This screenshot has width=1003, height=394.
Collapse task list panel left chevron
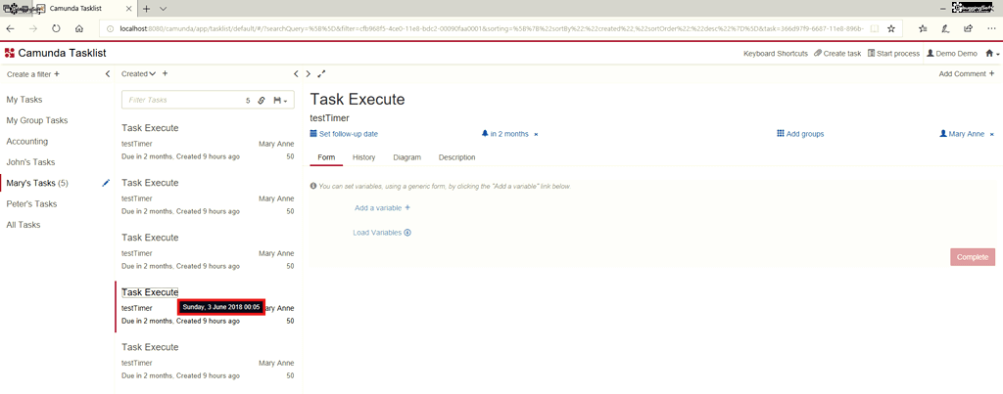click(296, 74)
